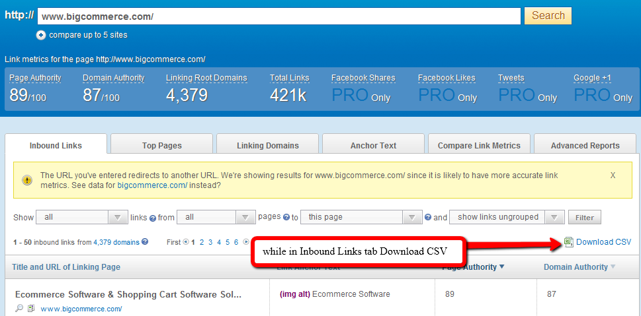Click the Total Links metric label
This screenshot has width=641, height=316.
coord(290,78)
